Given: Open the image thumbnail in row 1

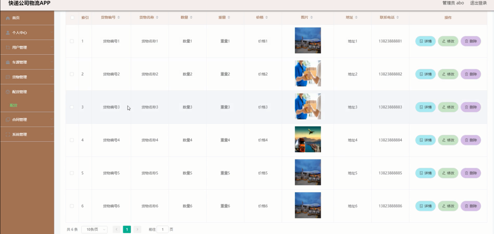Looking at the screenshot, I should pos(308,40).
